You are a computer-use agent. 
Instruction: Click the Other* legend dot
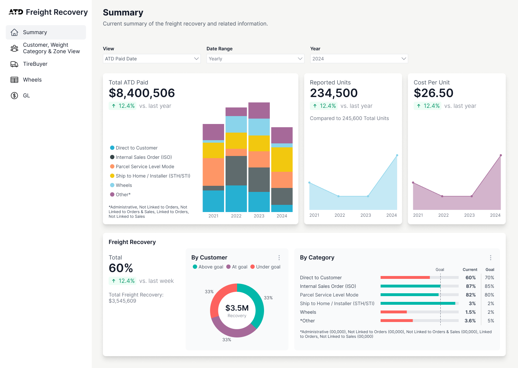point(112,194)
